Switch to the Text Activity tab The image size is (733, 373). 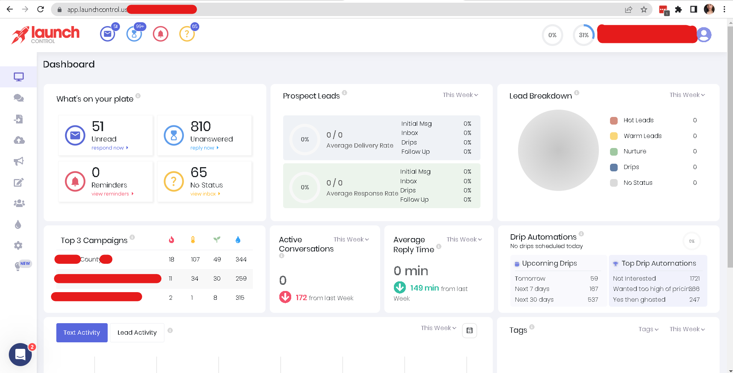82,333
